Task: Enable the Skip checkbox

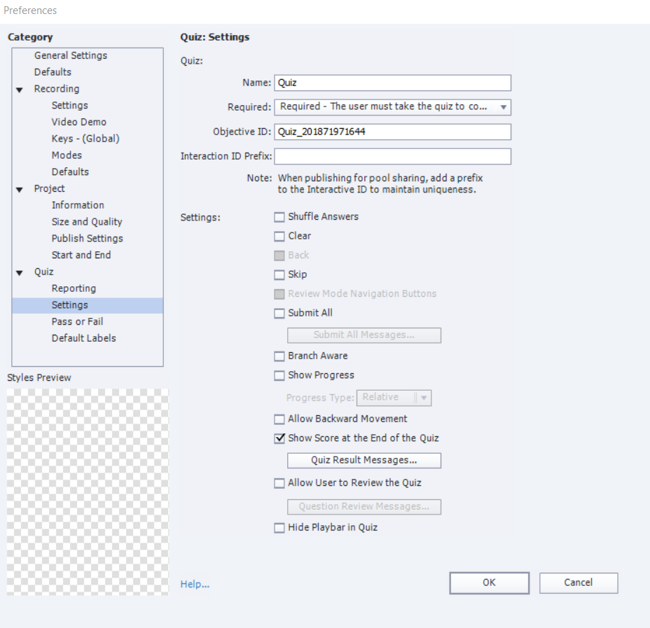Action: (279, 274)
